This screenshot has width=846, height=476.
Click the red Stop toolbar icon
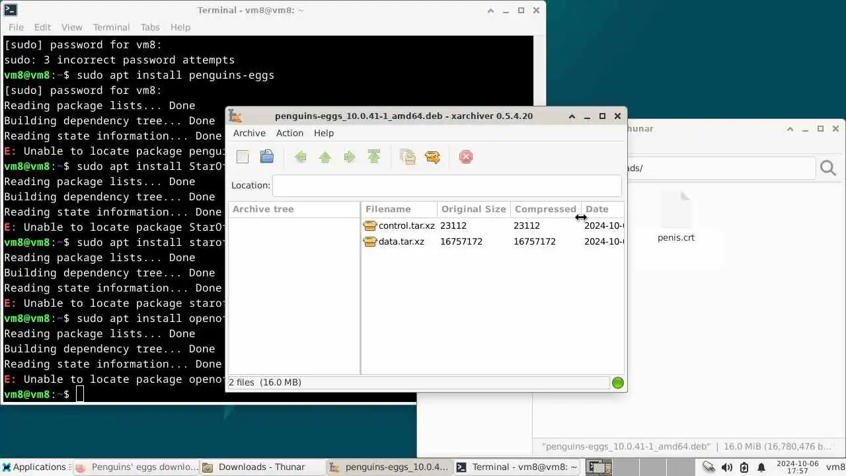pos(466,157)
